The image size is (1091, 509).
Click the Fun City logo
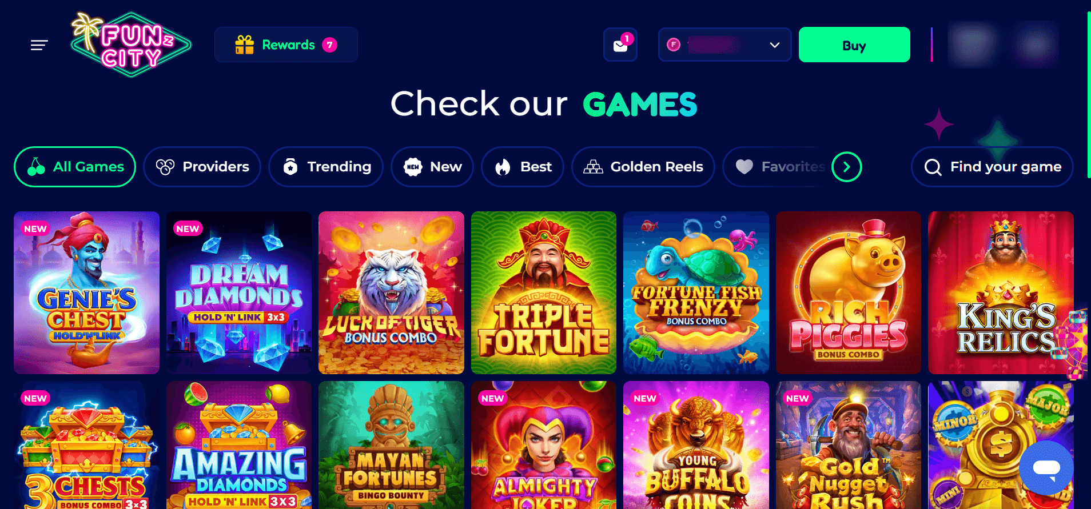click(130, 45)
